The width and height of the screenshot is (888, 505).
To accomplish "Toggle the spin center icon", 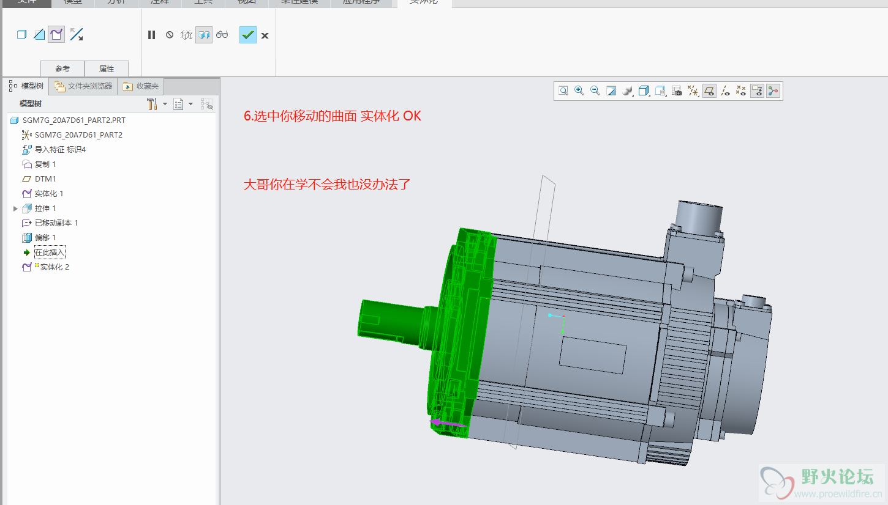I will pyautogui.click(x=773, y=91).
